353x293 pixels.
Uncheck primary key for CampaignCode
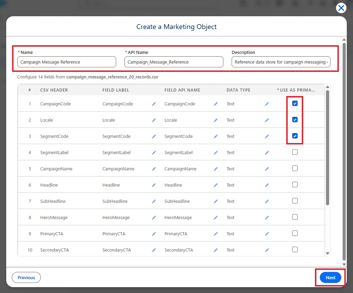[x=295, y=103]
